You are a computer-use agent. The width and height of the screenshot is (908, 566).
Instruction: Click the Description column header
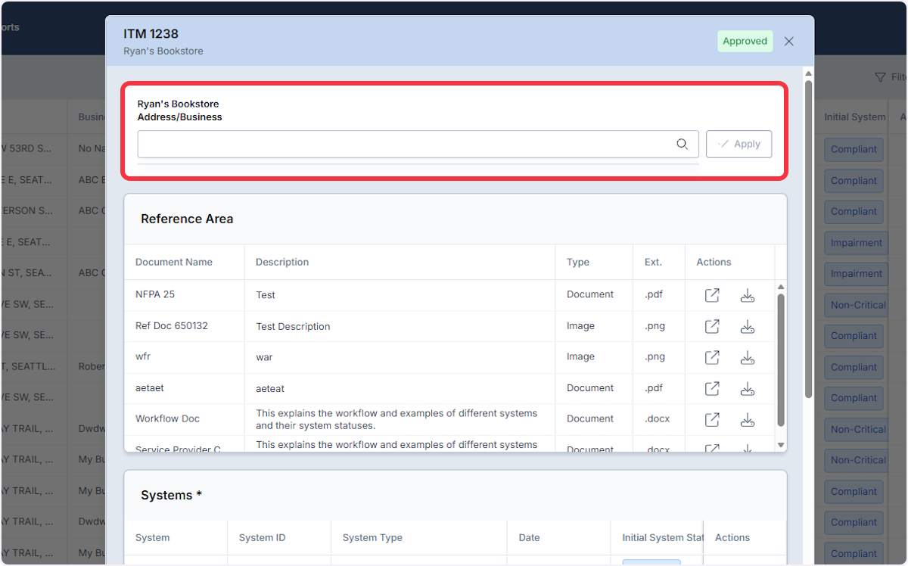pyautogui.click(x=282, y=262)
